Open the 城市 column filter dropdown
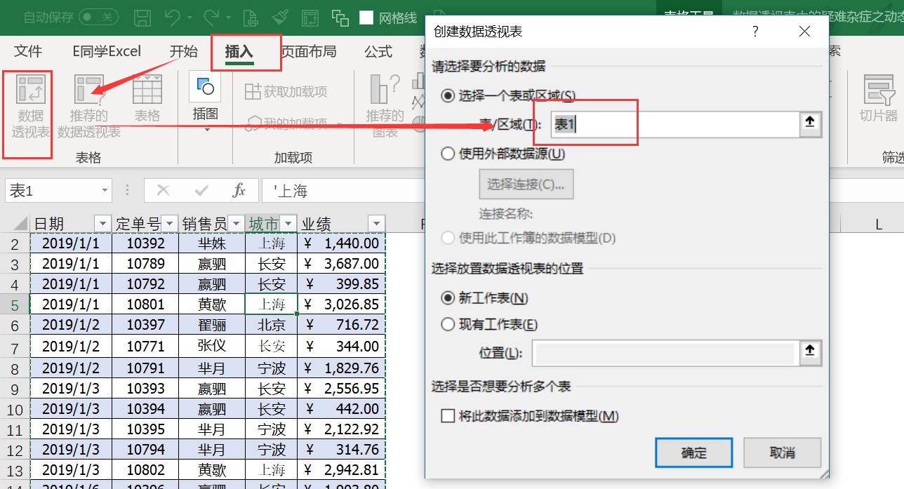The image size is (904, 489). click(x=288, y=221)
